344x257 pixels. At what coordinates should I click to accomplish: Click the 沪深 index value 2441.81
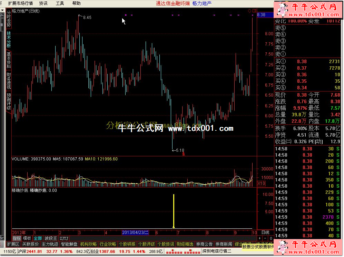click(34, 251)
